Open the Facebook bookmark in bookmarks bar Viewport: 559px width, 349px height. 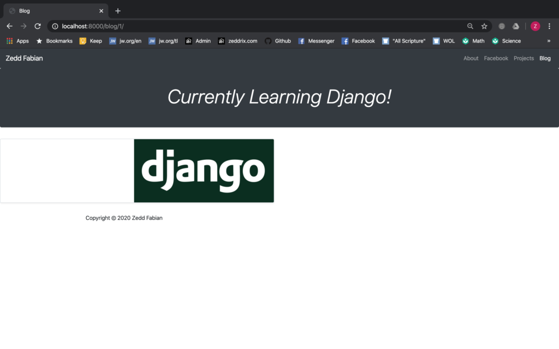pyautogui.click(x=358, y=41)
